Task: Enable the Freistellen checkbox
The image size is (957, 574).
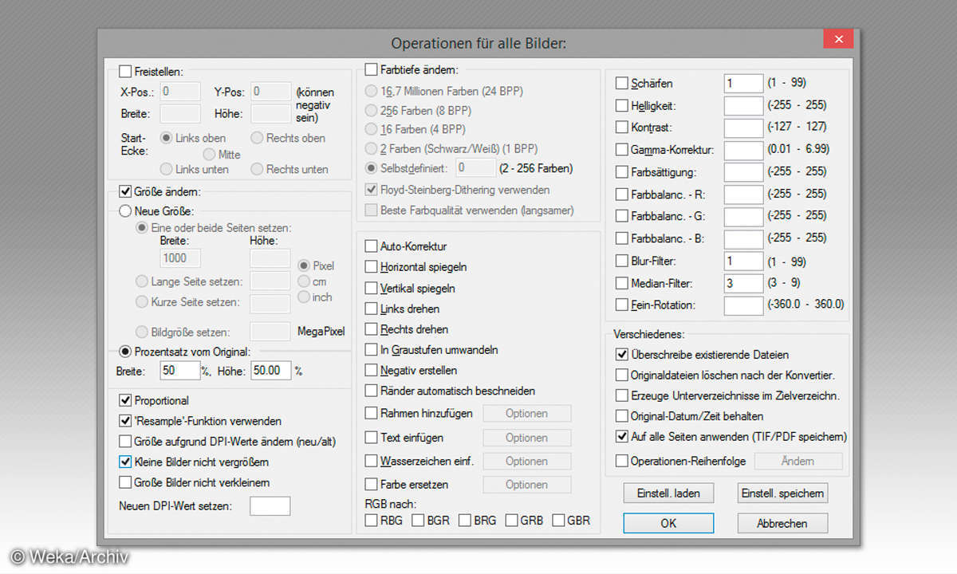Action: pyautogui.click(x=124, y=72)
